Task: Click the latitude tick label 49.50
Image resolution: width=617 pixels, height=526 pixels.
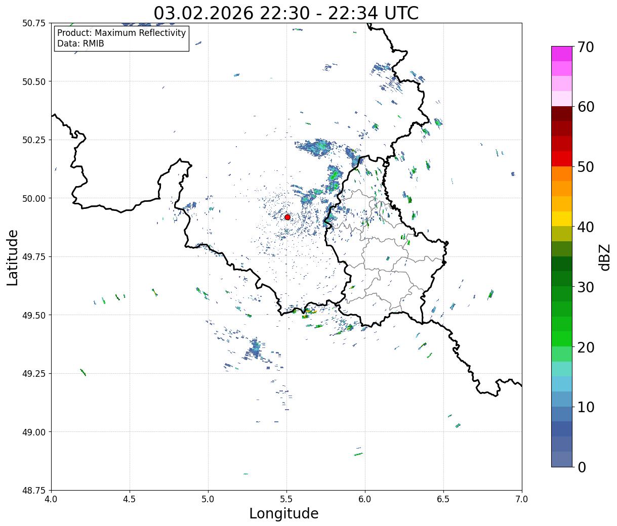Action: 34,315
